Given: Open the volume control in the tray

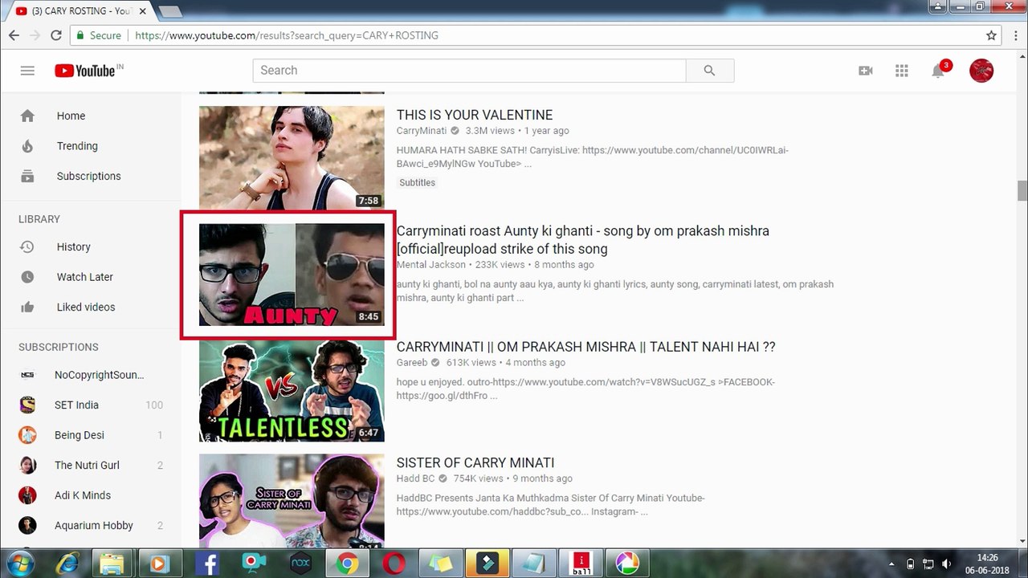Looking at the screenshot, I should (946, 564).
